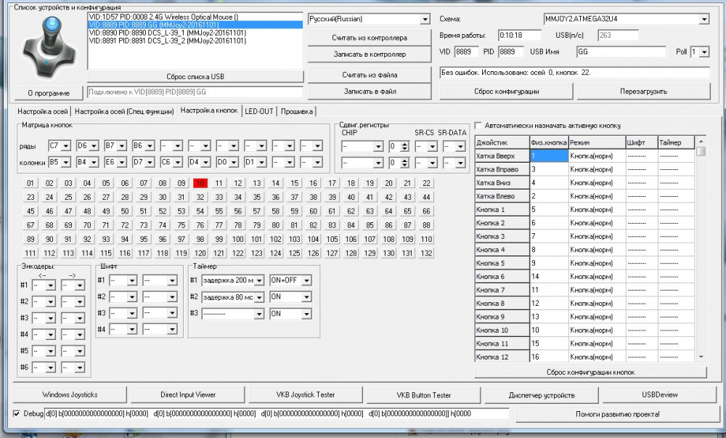Open the Русский(Russian) language dropdown
The height and width of the screenshot is (438, 726).
pyautogui.click(x=425, y=19)
